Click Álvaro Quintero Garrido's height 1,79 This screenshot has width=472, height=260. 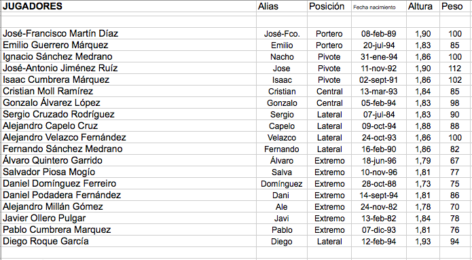423,160
